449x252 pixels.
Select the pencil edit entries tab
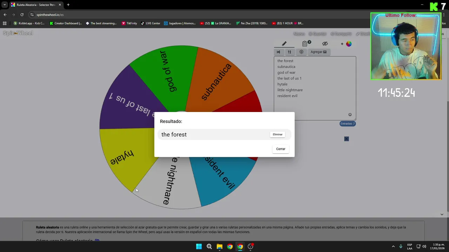[x=284, y=44]
